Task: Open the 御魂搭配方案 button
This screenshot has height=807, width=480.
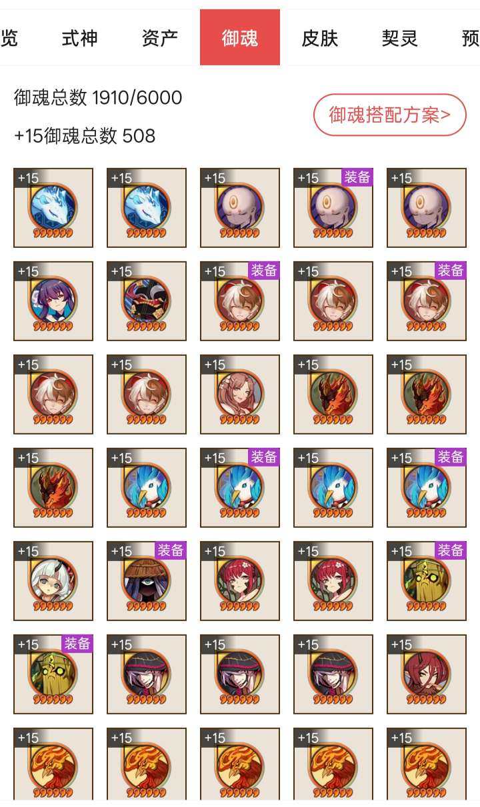Action: [389, 115]
